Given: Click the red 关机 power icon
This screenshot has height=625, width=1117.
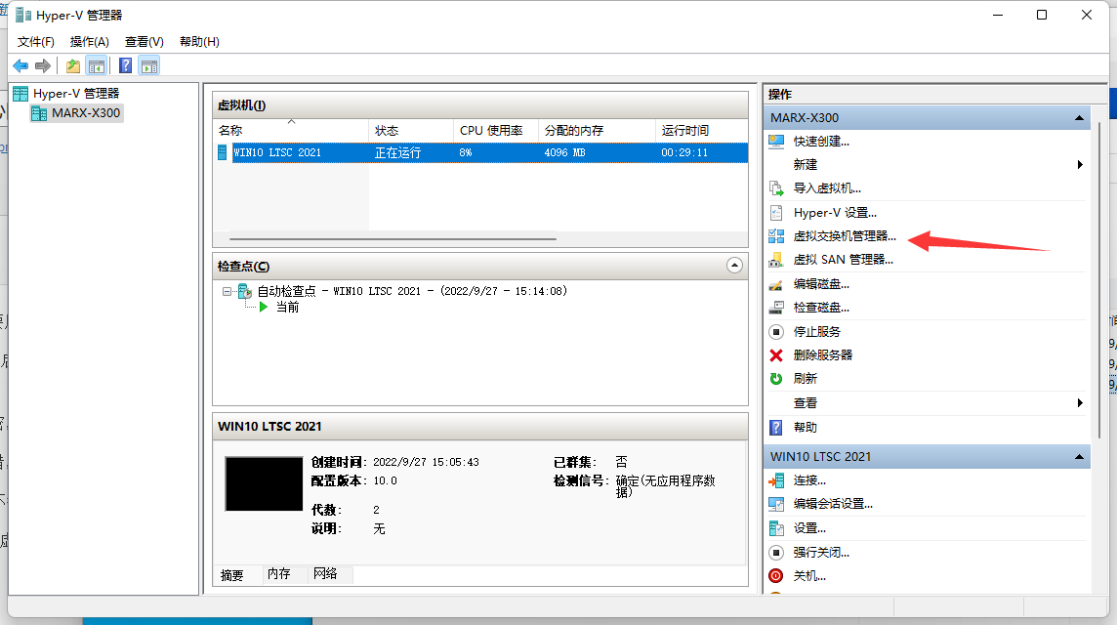Looking at the screenshot, I should click(776, 576).
